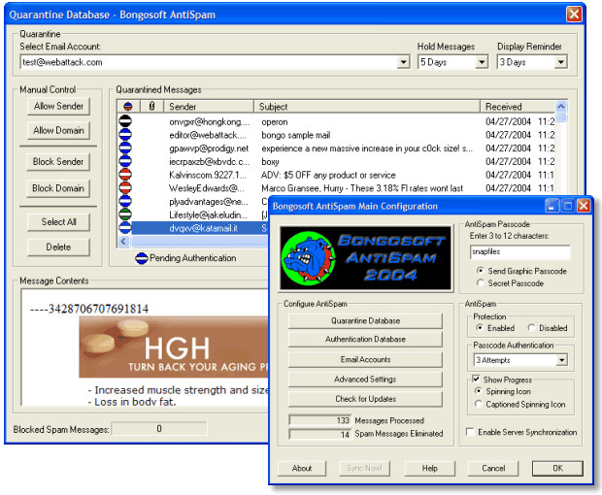The image size is (602, 495).
Task: Open Email Accounts settings
Action: click(365, 359)
